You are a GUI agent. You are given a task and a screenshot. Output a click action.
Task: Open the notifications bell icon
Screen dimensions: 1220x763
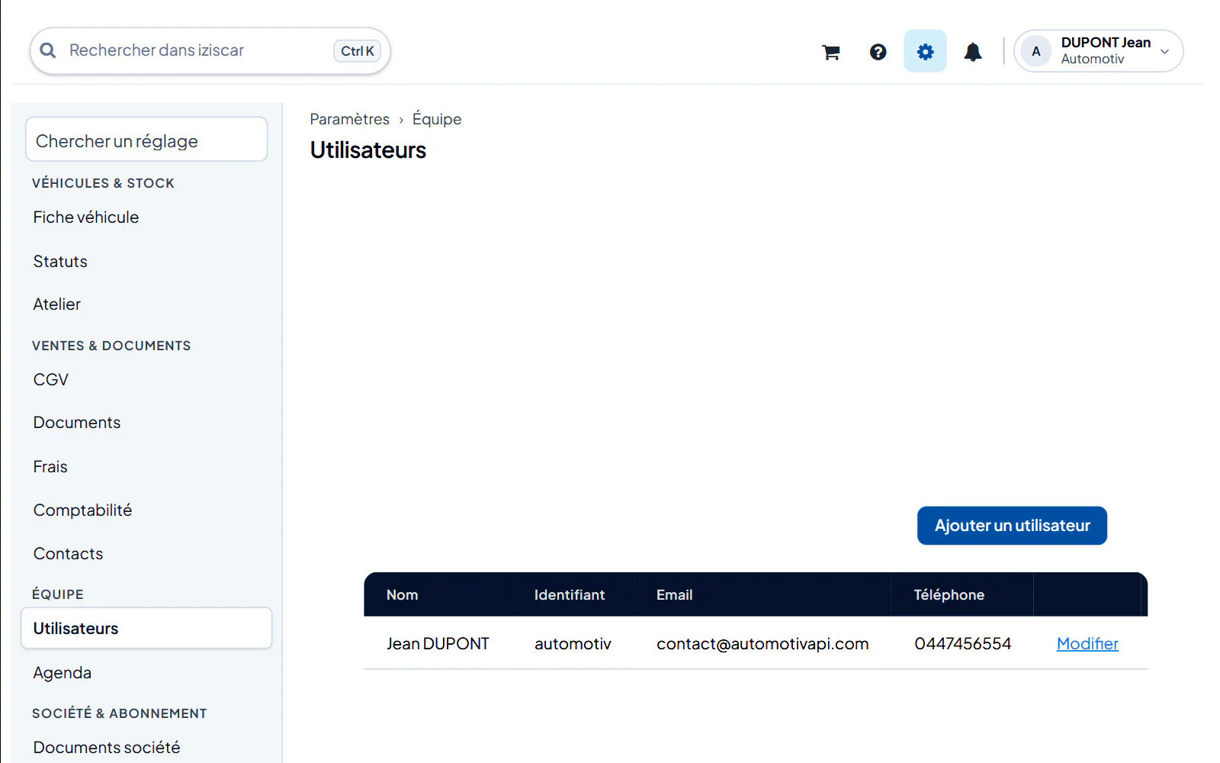pos(973,52)
